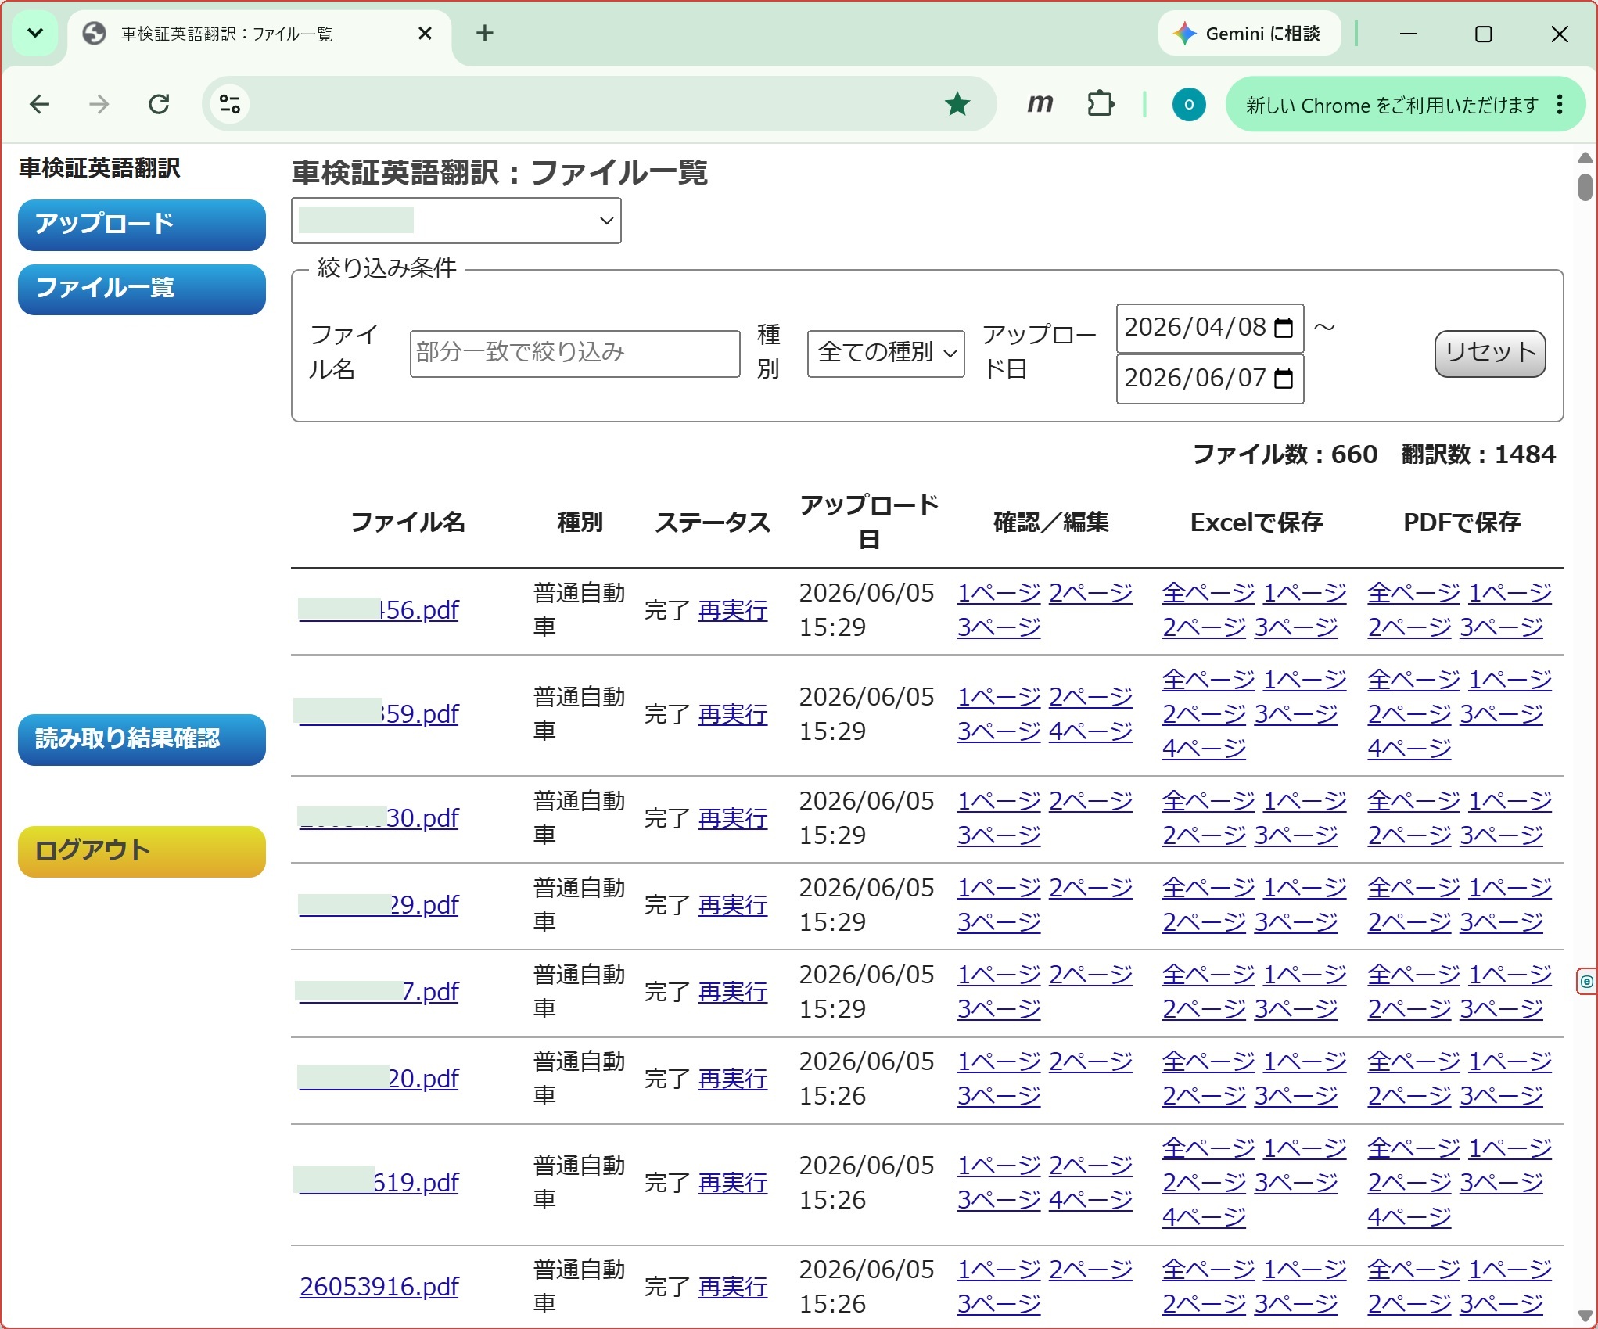
Task: Open the Extensions puzzle icon
Action: coord(1101,103)
